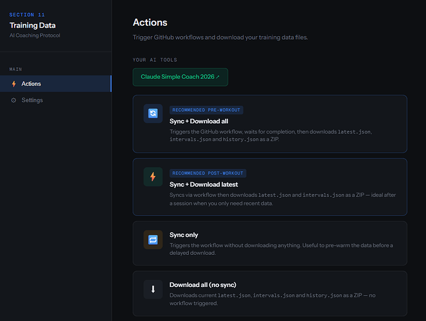Viewport: 426px width, 321px height.
Task: Click the lightning bolt icon beside Actions
Action: click(x=14, y=84)
